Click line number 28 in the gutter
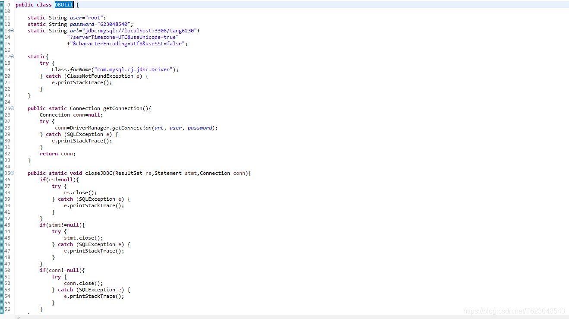The image size is (569, 319). (7, 128)
